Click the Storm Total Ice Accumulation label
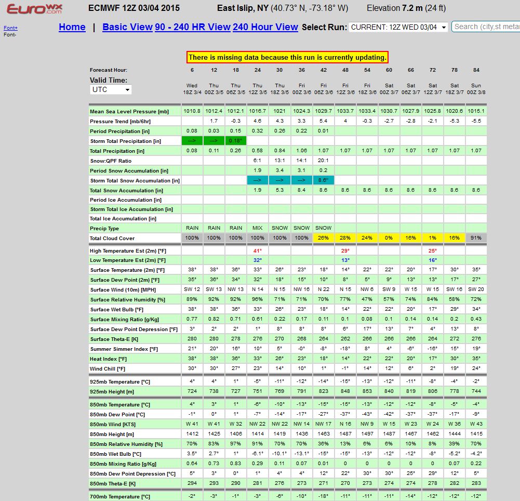 [x=131, y=209]
